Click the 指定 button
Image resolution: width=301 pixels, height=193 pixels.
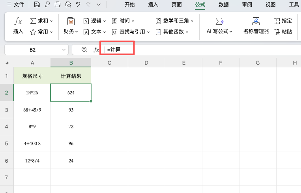click(x=283, y=21)
